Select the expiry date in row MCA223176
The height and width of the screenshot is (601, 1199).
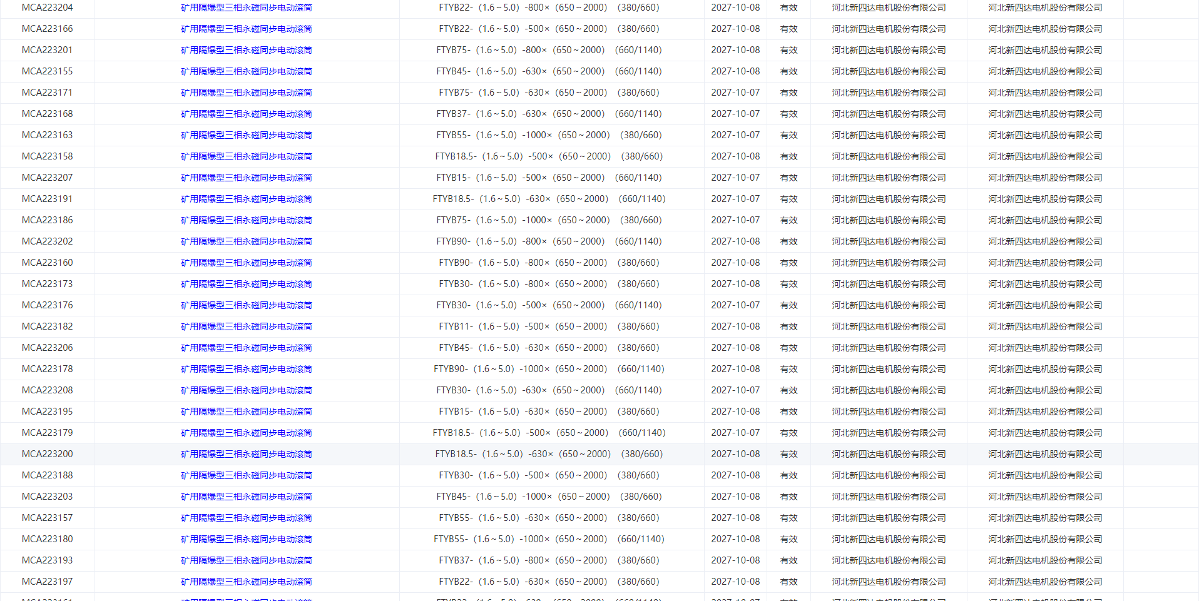735,305
